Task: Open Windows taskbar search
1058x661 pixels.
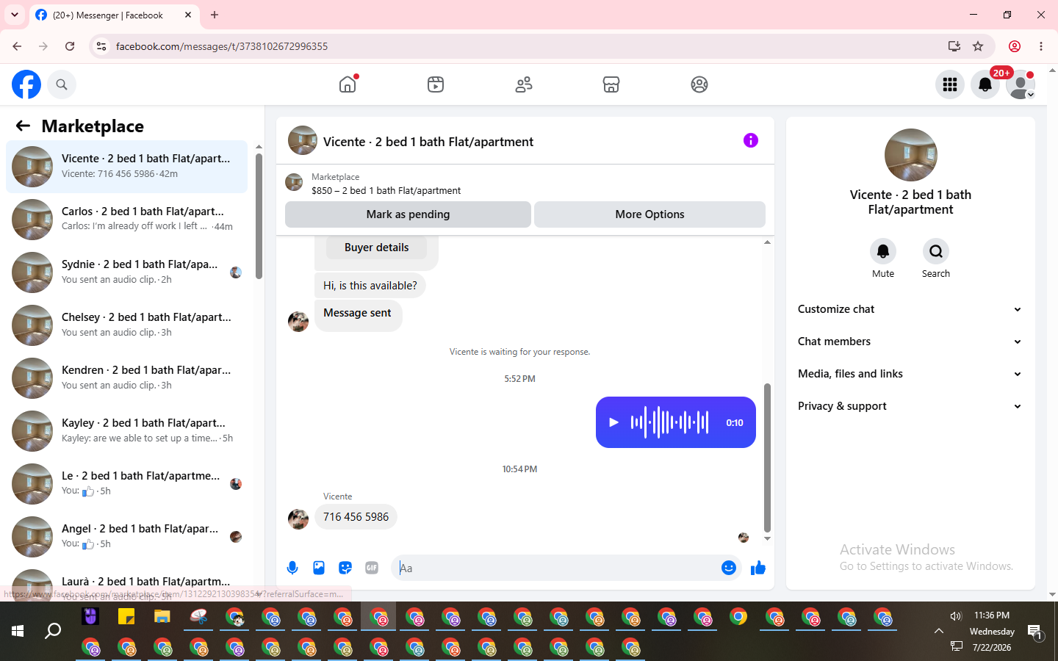Action: [53, 631]
